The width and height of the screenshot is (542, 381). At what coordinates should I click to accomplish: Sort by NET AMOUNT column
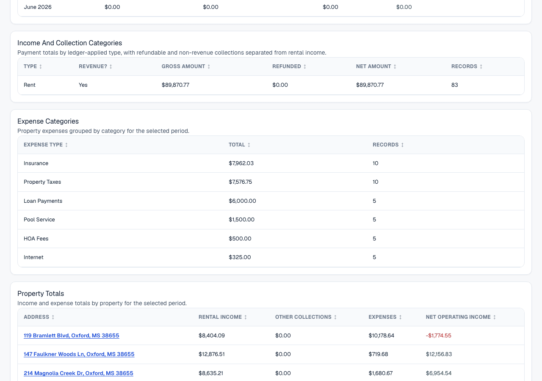click(x=376, y=66)
